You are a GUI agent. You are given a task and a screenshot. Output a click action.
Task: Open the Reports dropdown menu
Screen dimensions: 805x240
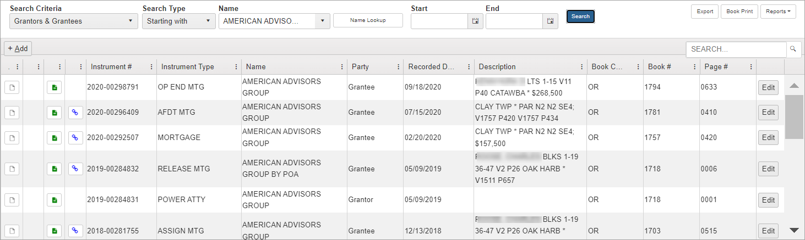click(x=777, y=12)
